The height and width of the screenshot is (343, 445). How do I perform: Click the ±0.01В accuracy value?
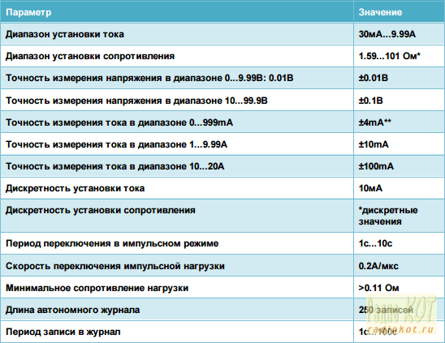coord(374,78)
